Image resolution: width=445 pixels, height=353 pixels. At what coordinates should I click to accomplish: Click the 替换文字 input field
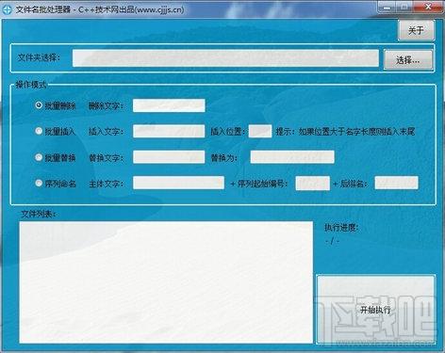(x=169, y=157)
